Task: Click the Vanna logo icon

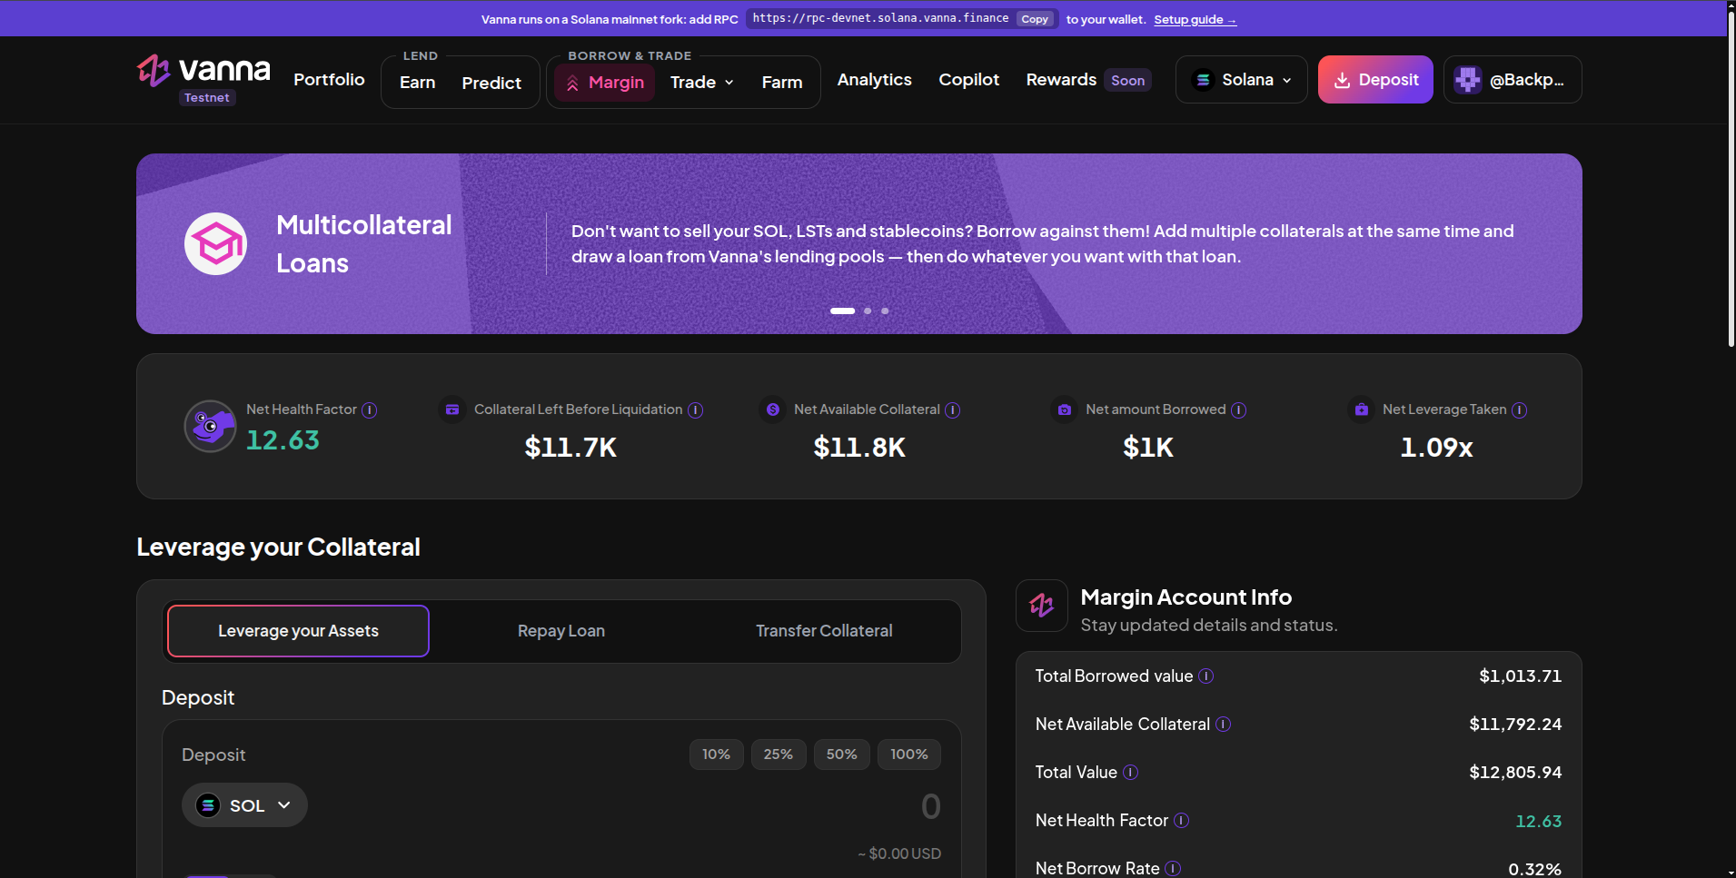Action: [154, 71]
